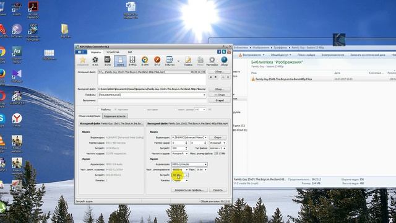Enable the 'Разбить' split checkbox
The width and height of the screenshot is (396, 223).
99,110
